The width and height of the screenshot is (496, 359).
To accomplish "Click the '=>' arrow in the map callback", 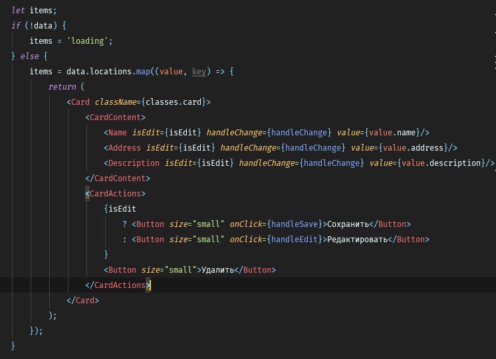I will pos(220,72).
